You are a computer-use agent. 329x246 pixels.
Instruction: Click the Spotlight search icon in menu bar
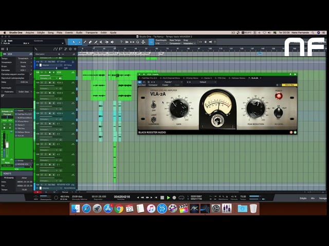[313, 33]
